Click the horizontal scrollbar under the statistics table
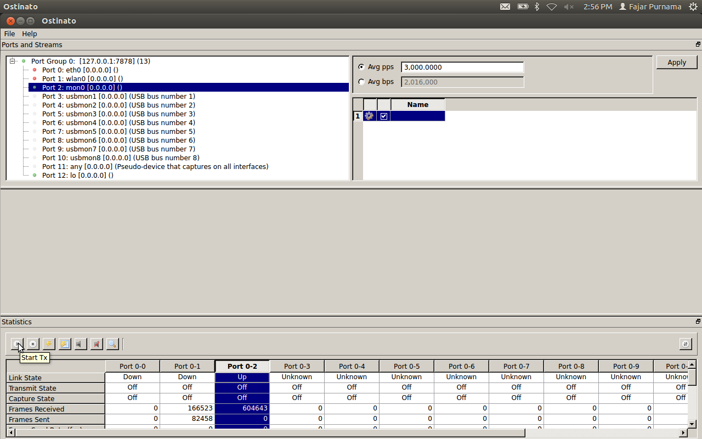702x439 pixels. point(348,432)
